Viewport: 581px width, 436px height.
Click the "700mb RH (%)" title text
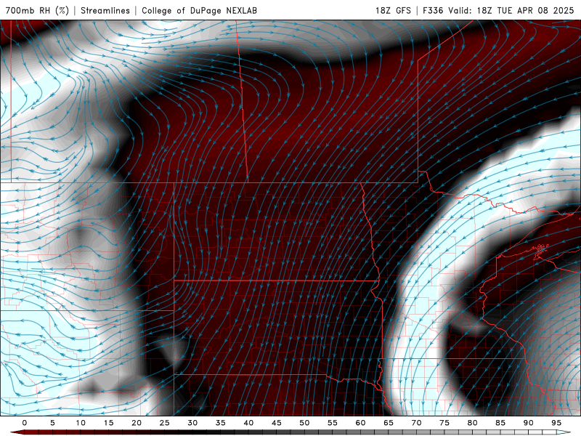(x=38, y=10)
